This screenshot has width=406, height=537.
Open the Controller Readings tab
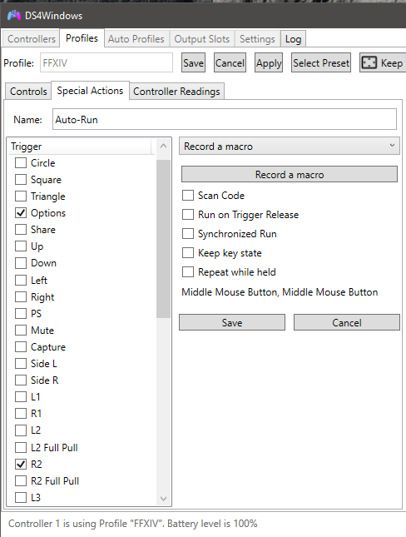176,92
